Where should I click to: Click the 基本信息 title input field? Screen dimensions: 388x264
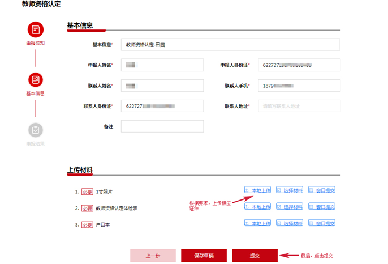230,45
